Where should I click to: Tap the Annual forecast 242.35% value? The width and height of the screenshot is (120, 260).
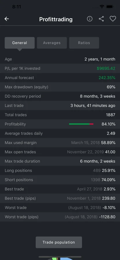107,77
